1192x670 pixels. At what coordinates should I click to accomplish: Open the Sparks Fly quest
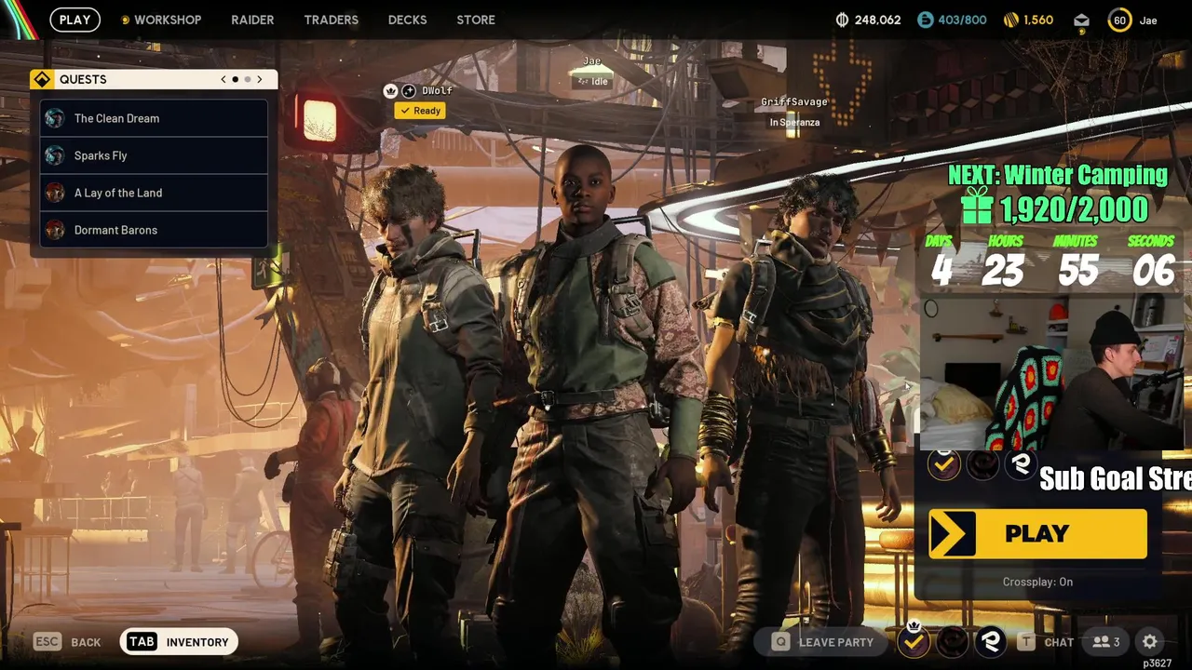pos(154,155)
